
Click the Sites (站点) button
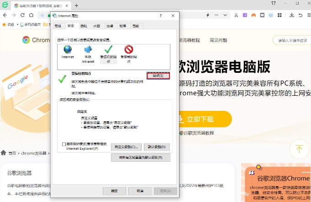click(x=158, y=76)
